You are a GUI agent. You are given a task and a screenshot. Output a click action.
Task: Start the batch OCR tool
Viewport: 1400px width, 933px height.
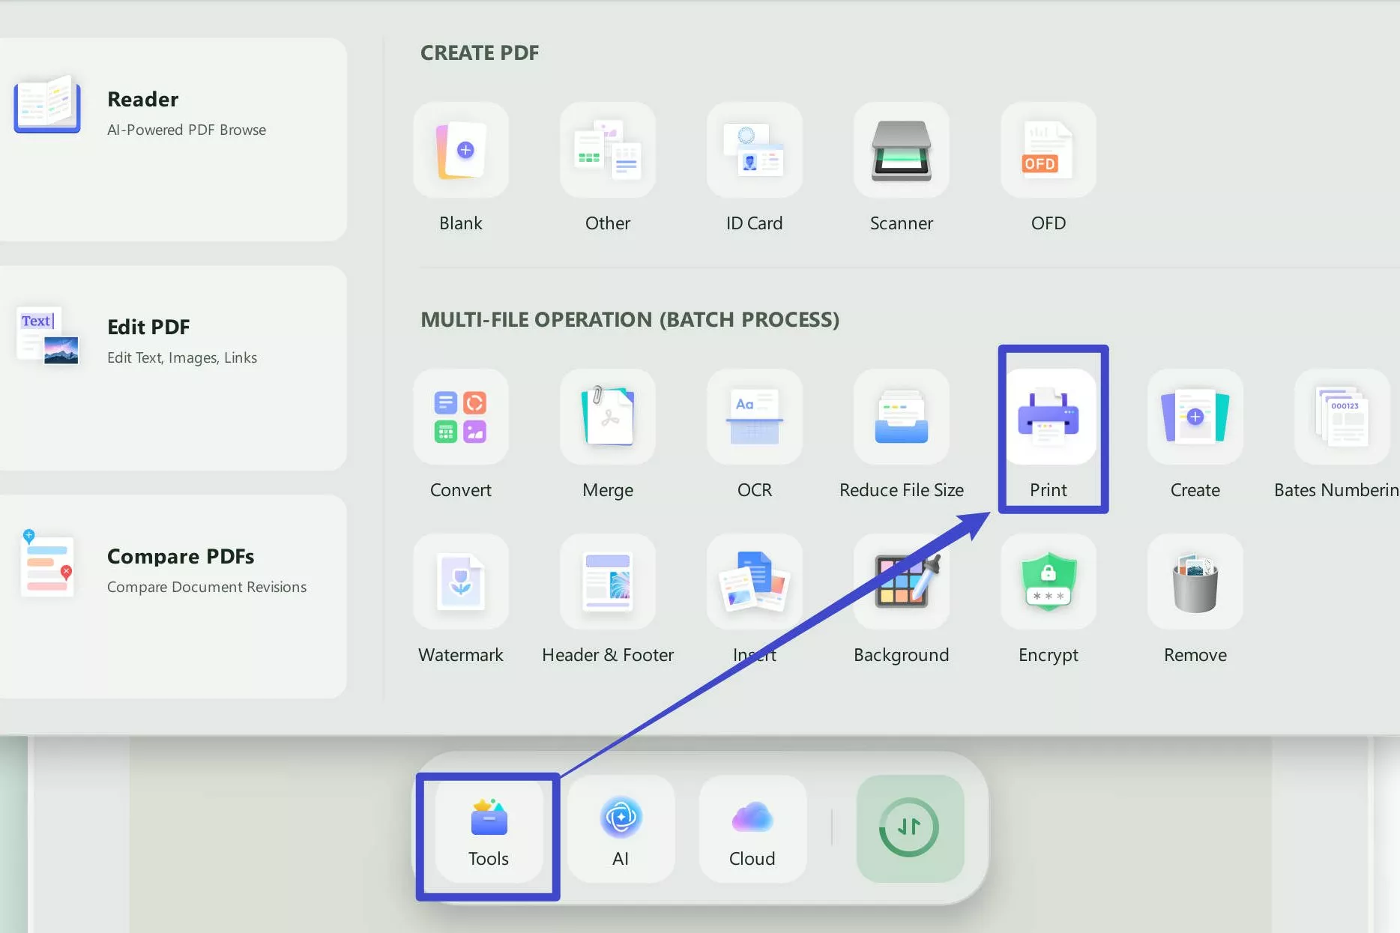click(755, 417)
